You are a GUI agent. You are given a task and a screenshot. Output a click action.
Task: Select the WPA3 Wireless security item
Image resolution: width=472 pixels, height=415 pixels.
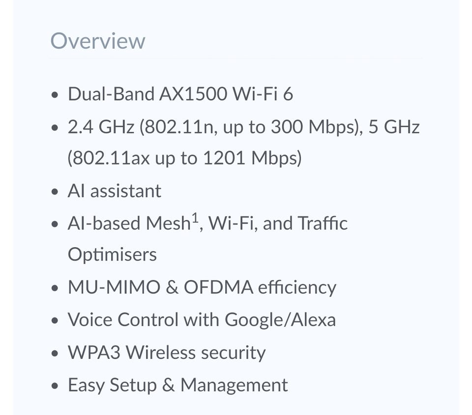[x=167, y=352]
